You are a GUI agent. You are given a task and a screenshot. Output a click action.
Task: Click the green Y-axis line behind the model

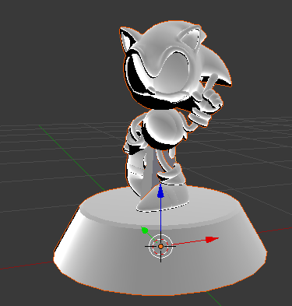pyautogui.click(x=72, y=157)
